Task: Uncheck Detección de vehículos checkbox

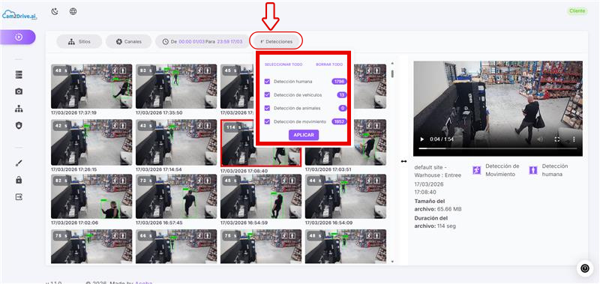Action: click(x=268, y=95)
